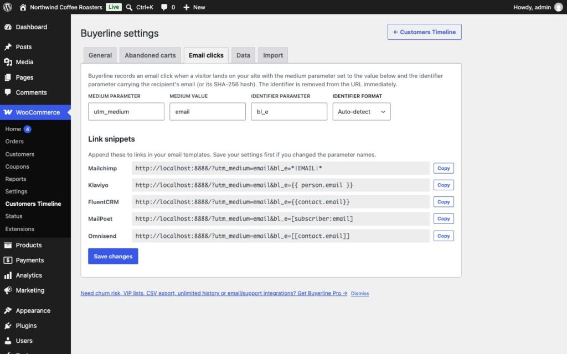The height and width of the screenshot is (354, 567).
Task: Open WooCommerce Extensions submenu item
Action: tap(19, 229)
